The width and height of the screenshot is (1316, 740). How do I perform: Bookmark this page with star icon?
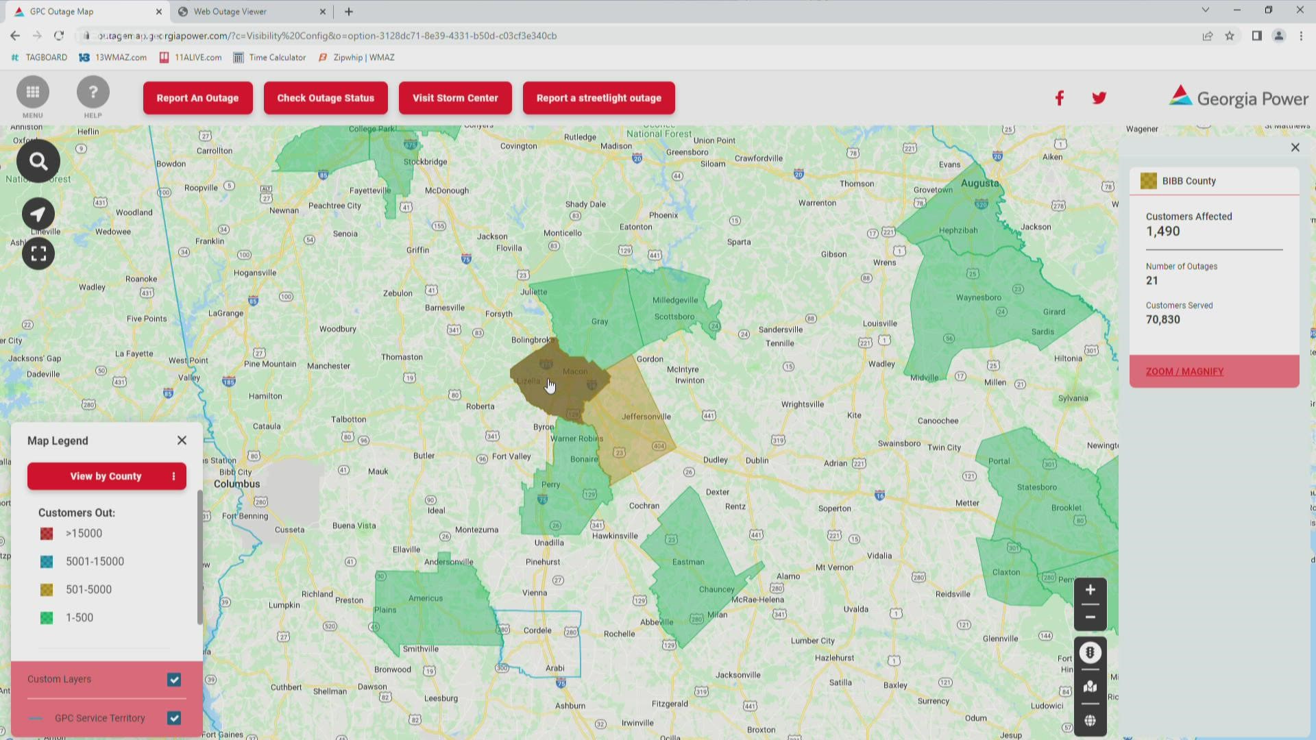1230,36
